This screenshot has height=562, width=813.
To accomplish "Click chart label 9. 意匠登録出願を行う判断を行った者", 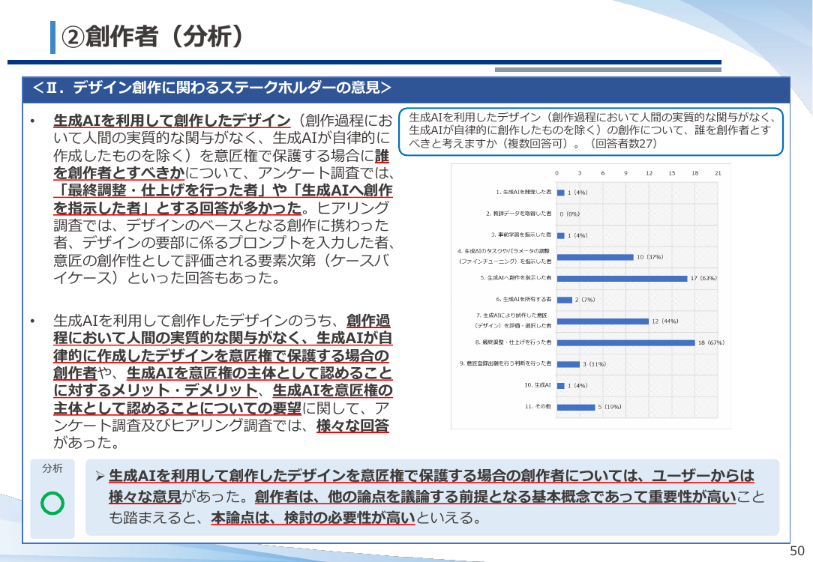I will coord(505,363).
